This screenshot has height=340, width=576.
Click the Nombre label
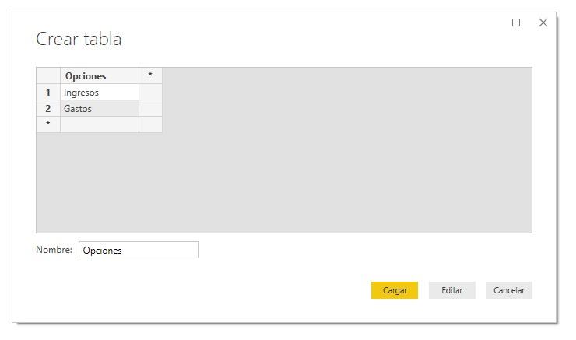pos(54,250)
